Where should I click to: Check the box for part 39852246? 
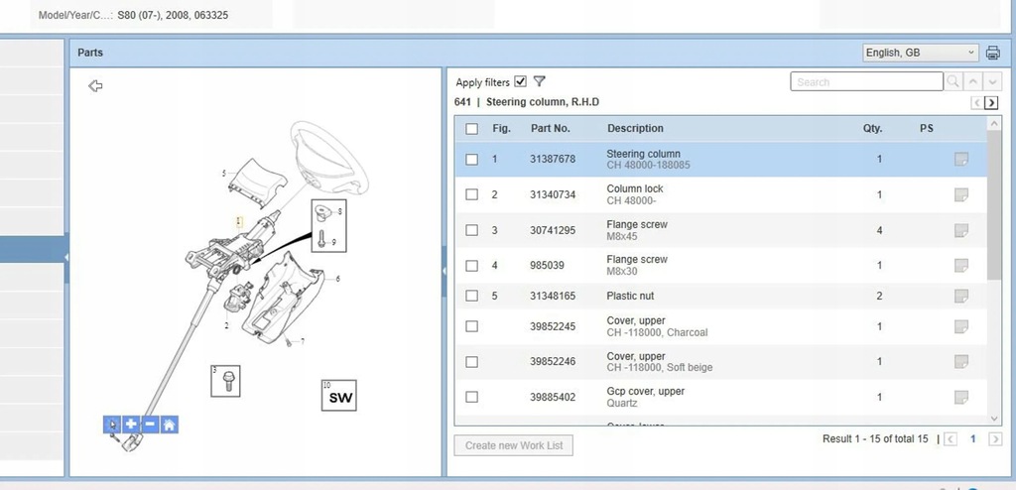[x=471, y=361]
